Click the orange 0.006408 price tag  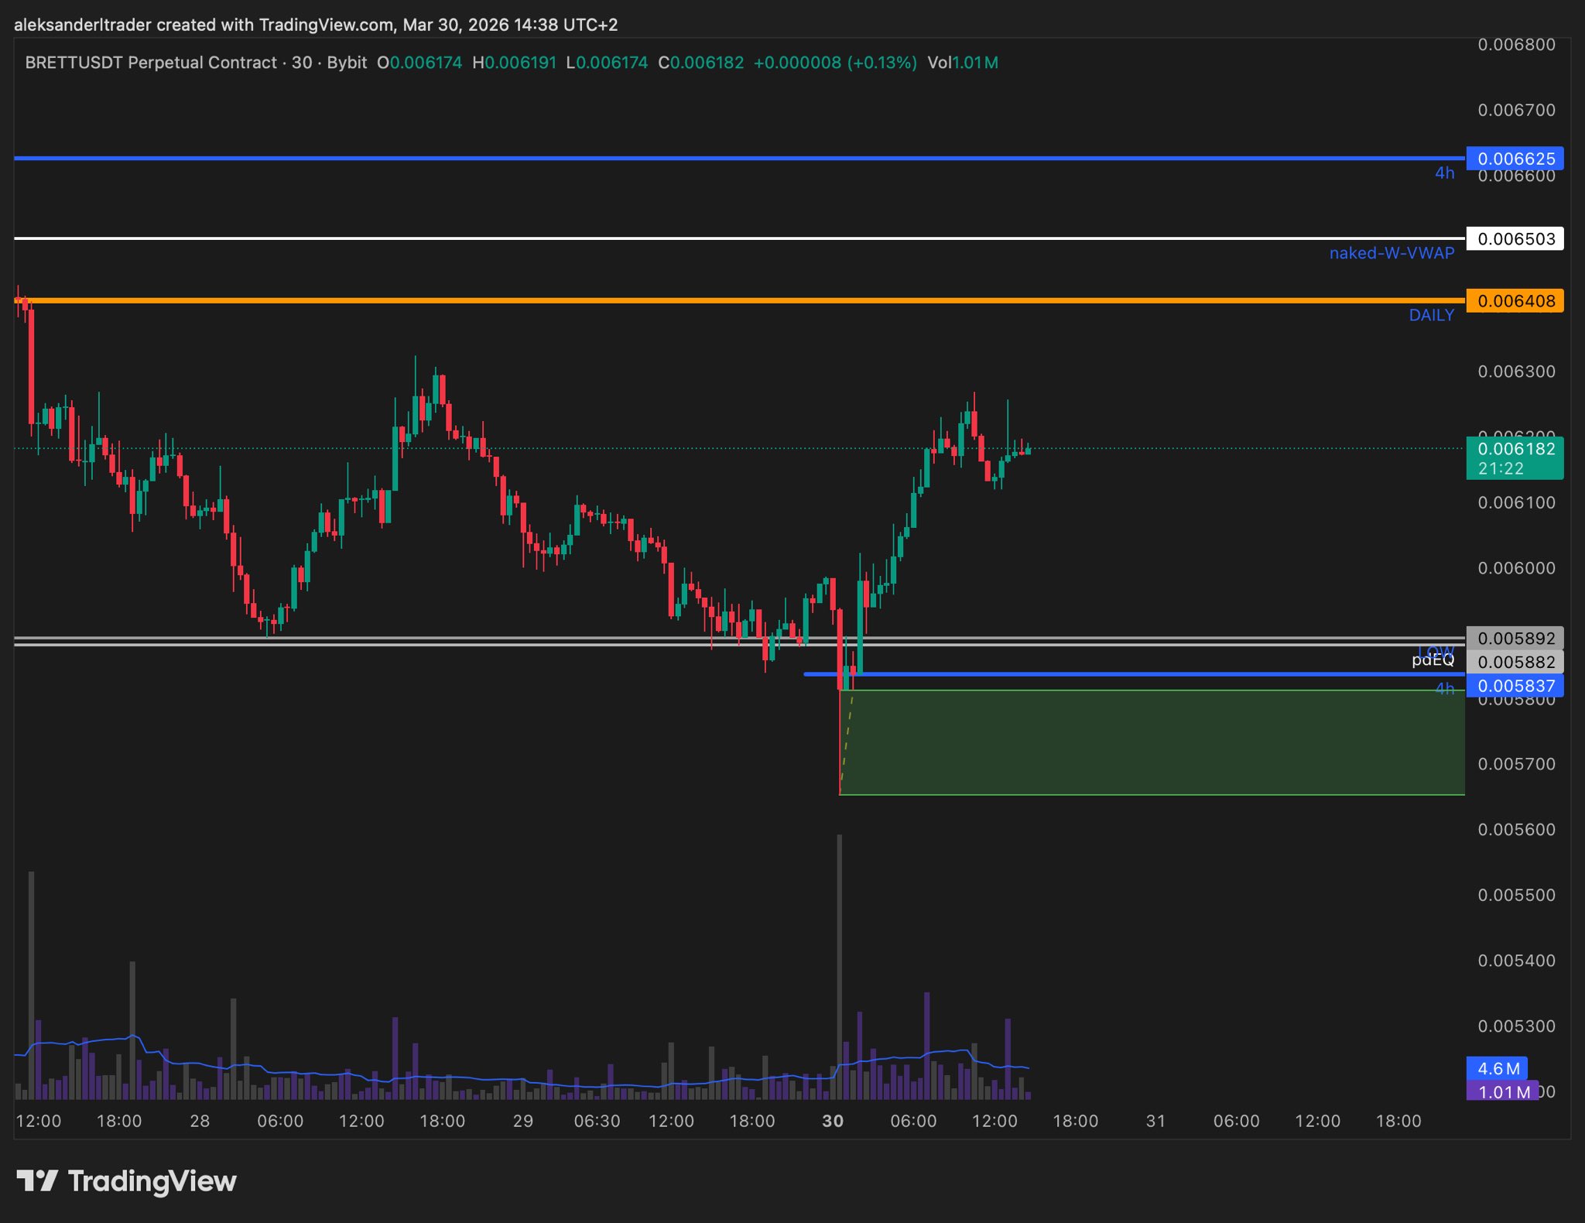(1515, 301)
